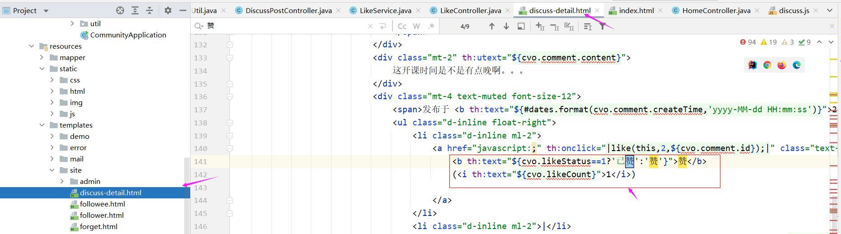The width and height of the screenshot is (841, 234).
Task: Click the yellow warnings count 19 indicator
Action: tap(769, 42)
